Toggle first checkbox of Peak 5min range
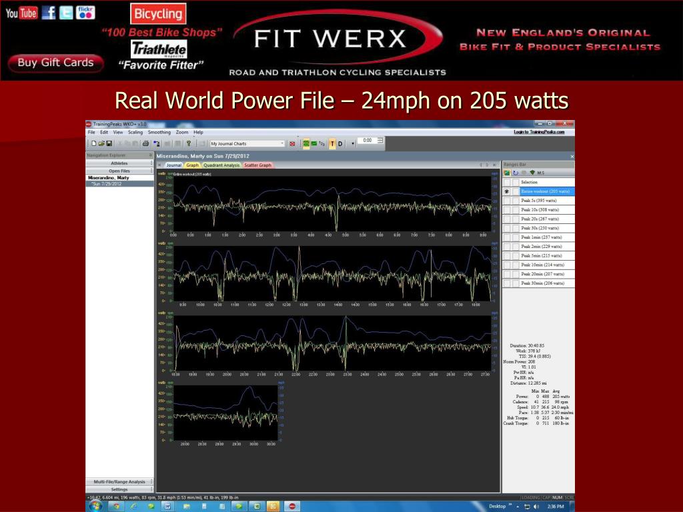Screen dimensions: 683x512 pyautogui.click(x=507, y=256)
